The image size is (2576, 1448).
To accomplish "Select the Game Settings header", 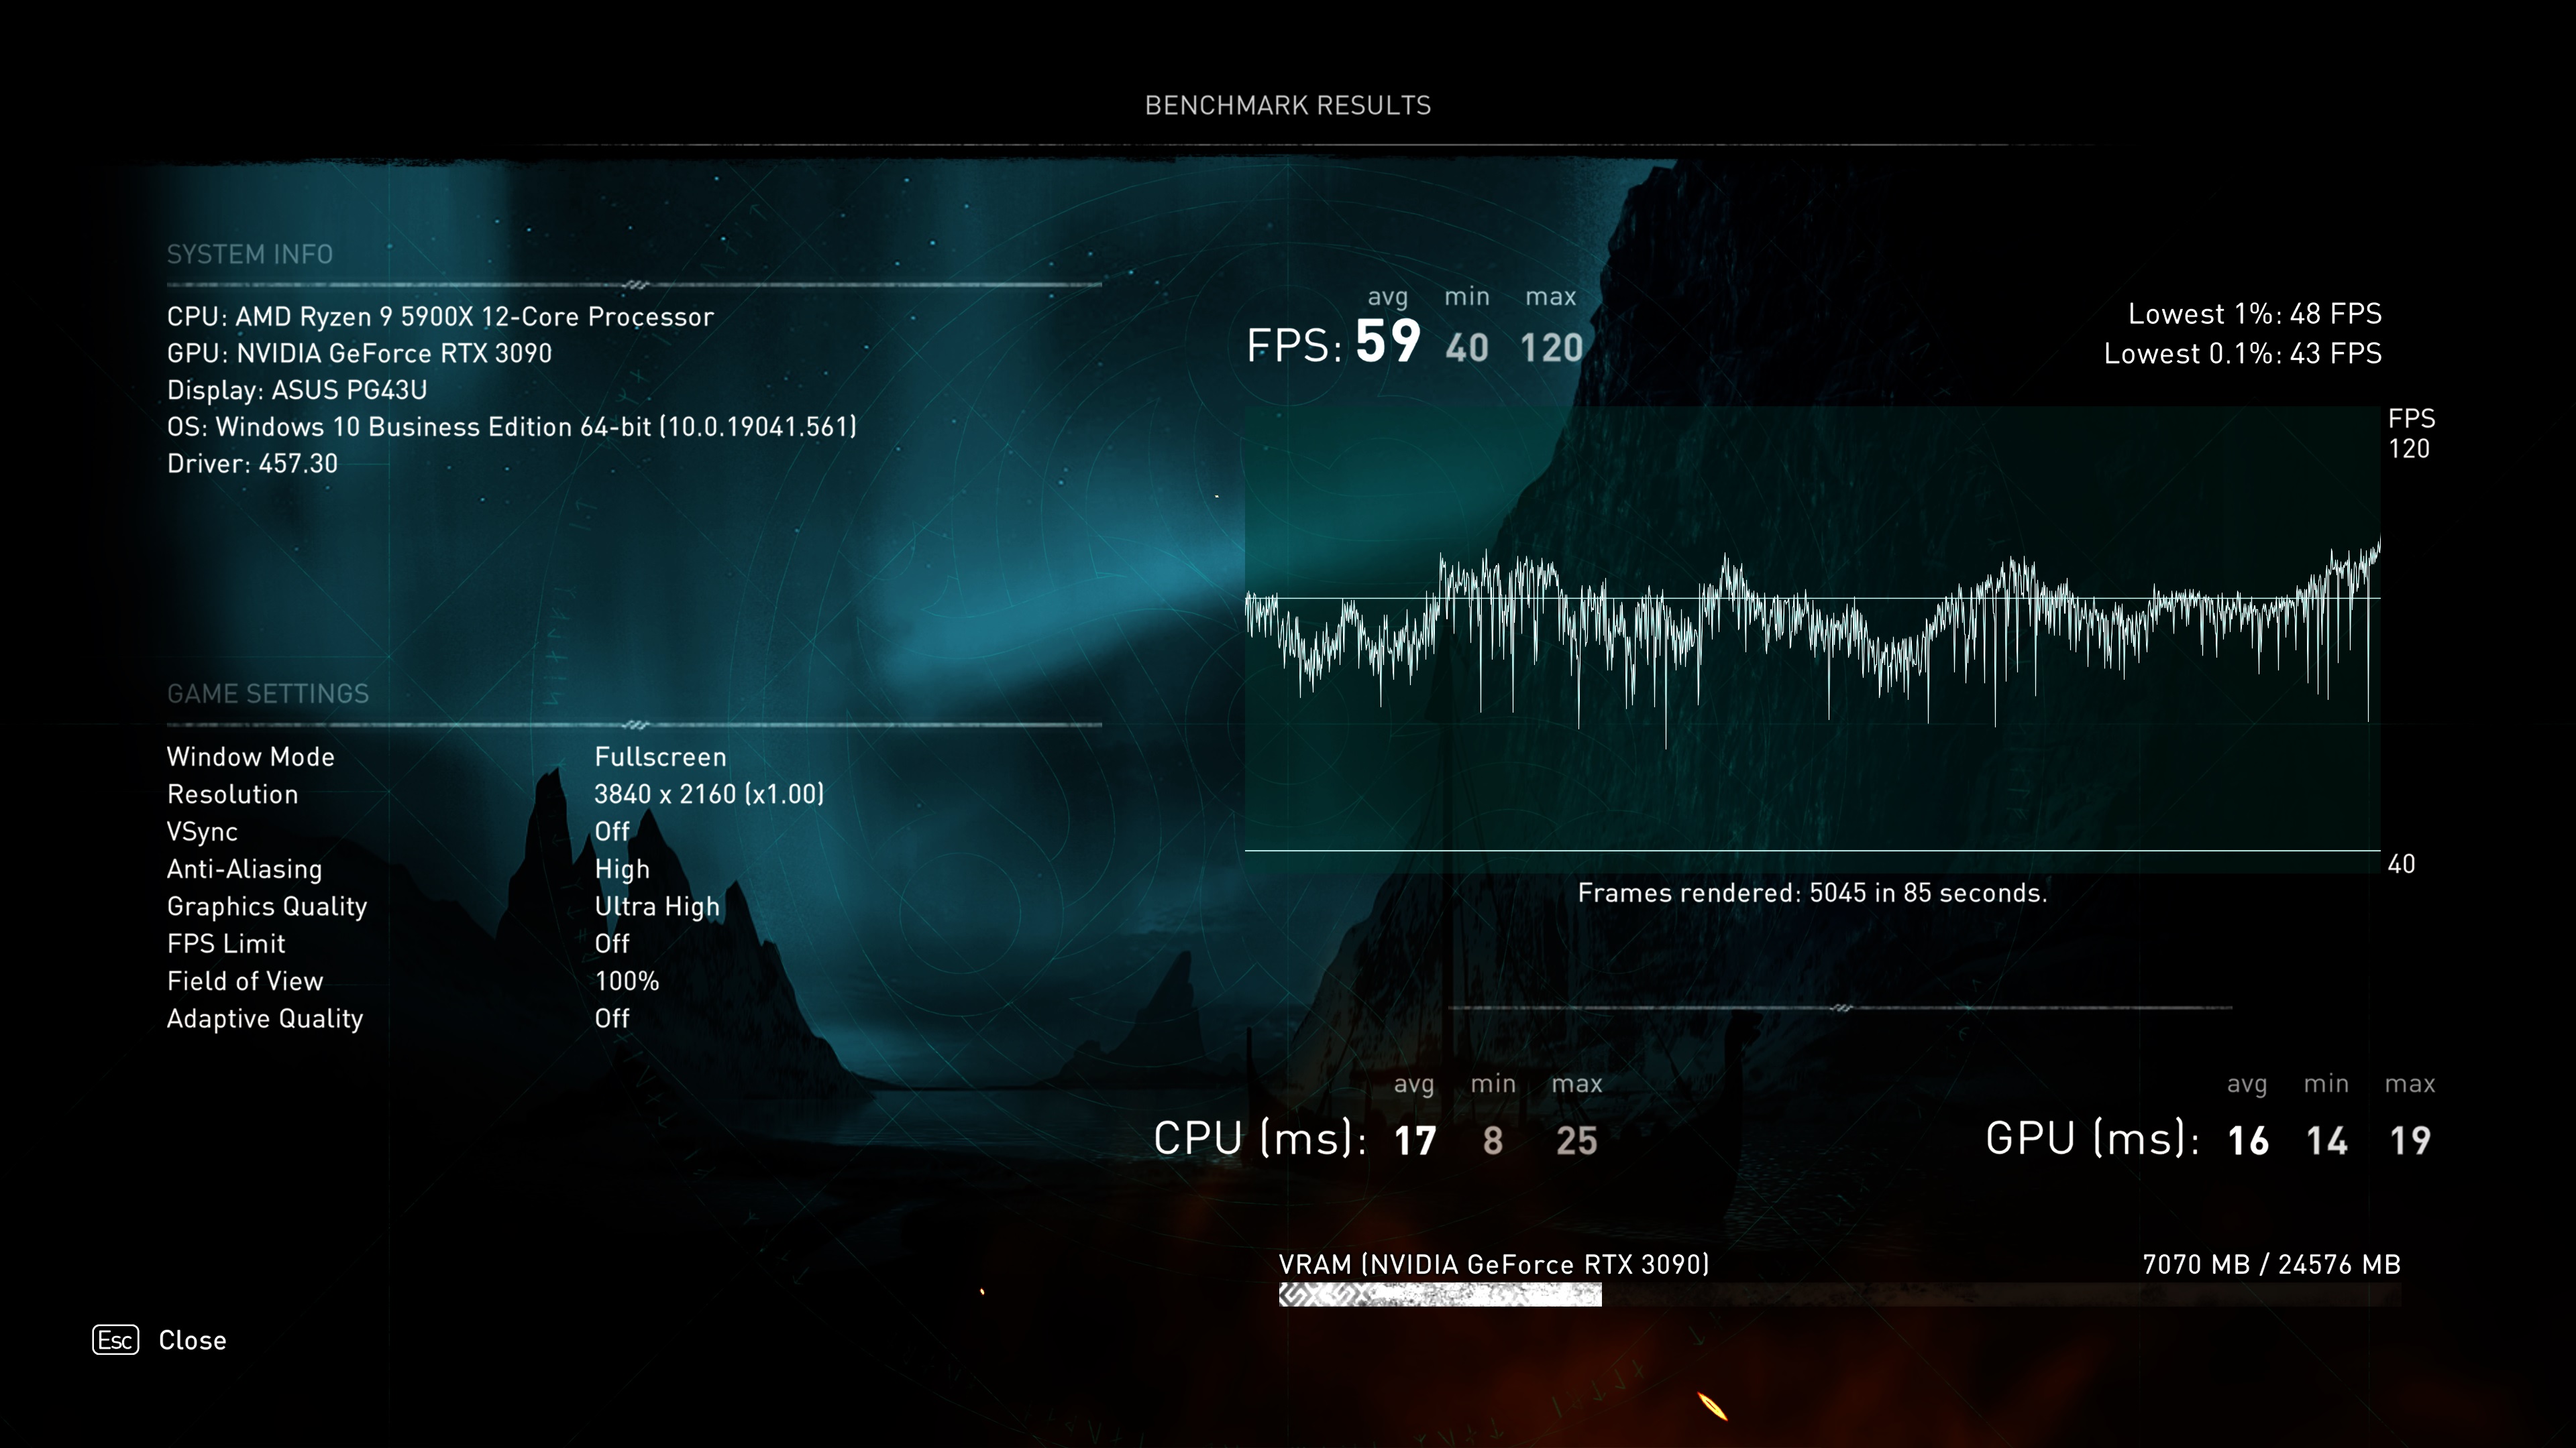I will click(268, 694).
